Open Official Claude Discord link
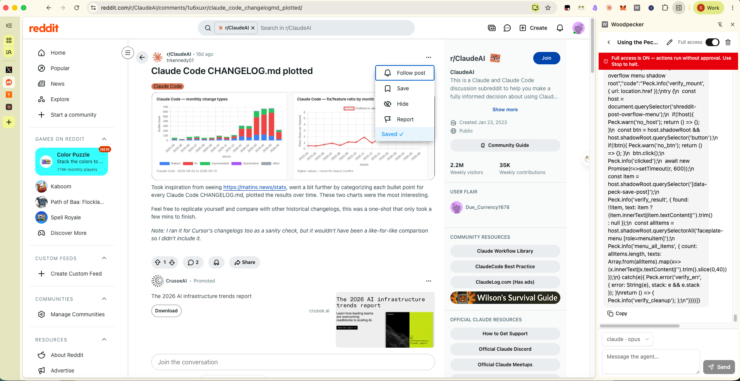This screenshot has height=381, width=740. 505,349
